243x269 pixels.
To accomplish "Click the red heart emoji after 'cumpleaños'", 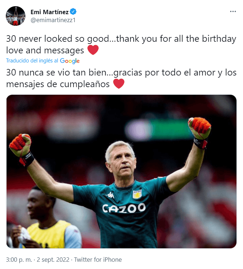I will (119, 83).
